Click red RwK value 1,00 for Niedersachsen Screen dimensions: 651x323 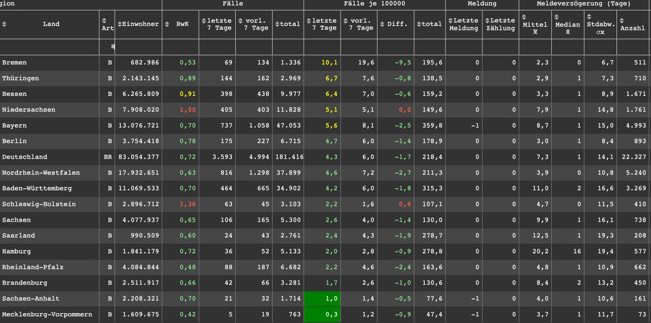coord(188,110)
